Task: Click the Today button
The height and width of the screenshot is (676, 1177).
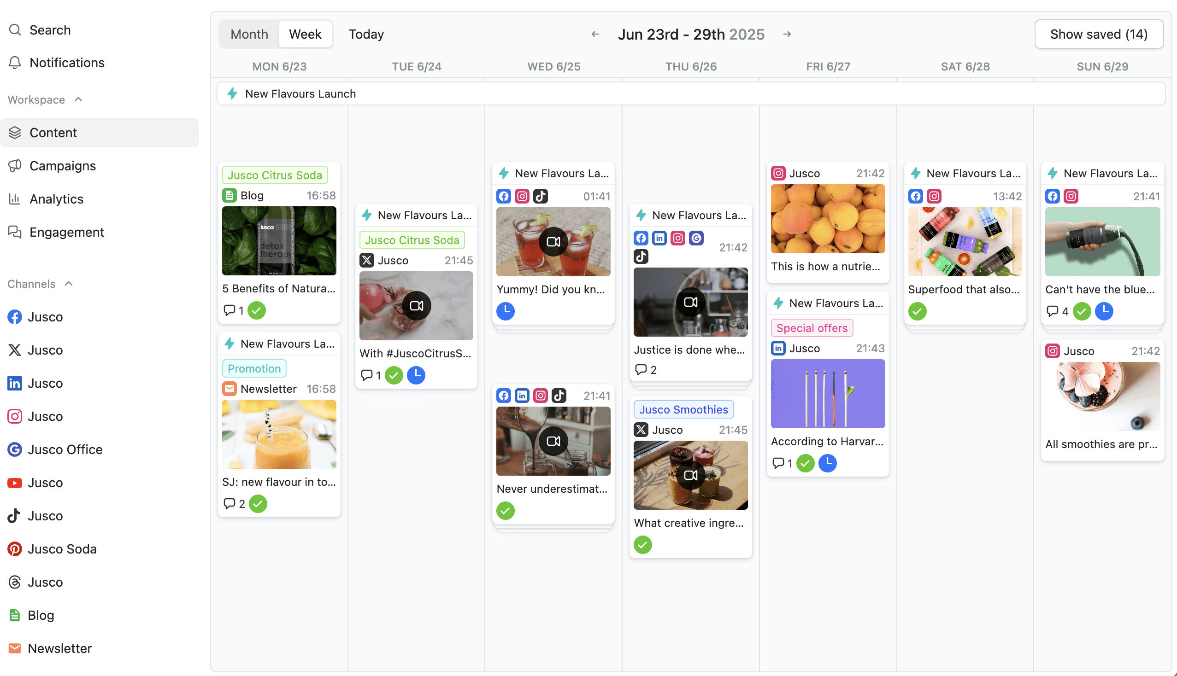Action: coord(366,34)
